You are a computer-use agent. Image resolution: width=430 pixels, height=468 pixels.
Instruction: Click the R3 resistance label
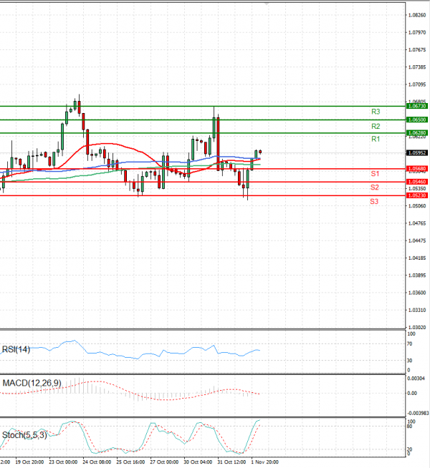[376, 112]
